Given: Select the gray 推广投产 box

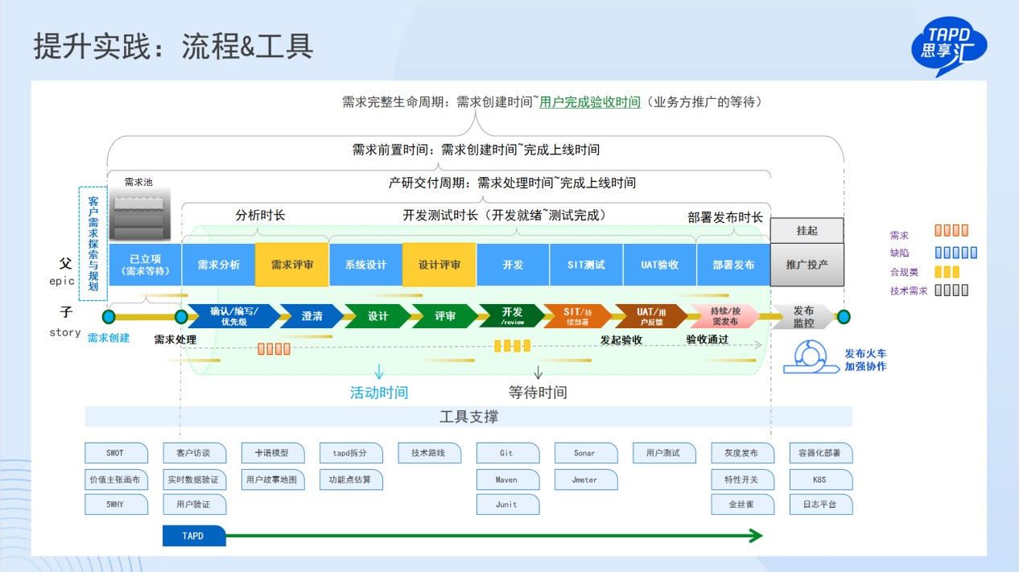Looking at the screenshot, I should pos(807,265).
